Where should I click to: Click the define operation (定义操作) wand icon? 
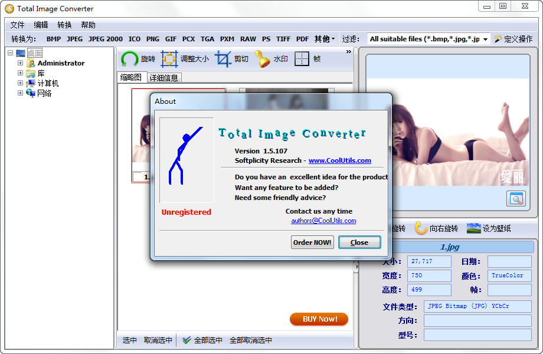[x=498, y=39]
